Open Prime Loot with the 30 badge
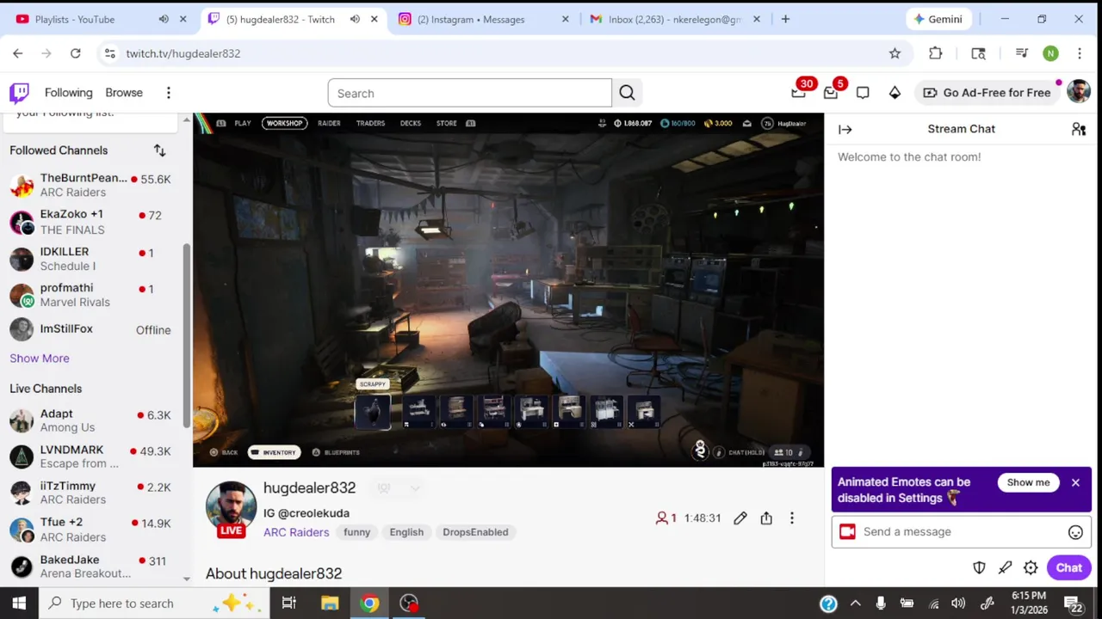This screenshot has height=619, width=1102. point(799,93)
